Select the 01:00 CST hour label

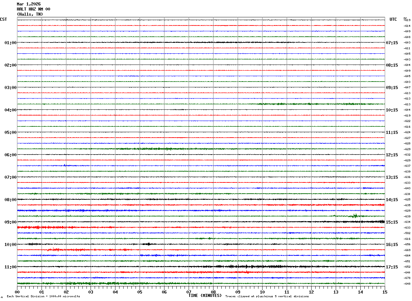[11, 43]
